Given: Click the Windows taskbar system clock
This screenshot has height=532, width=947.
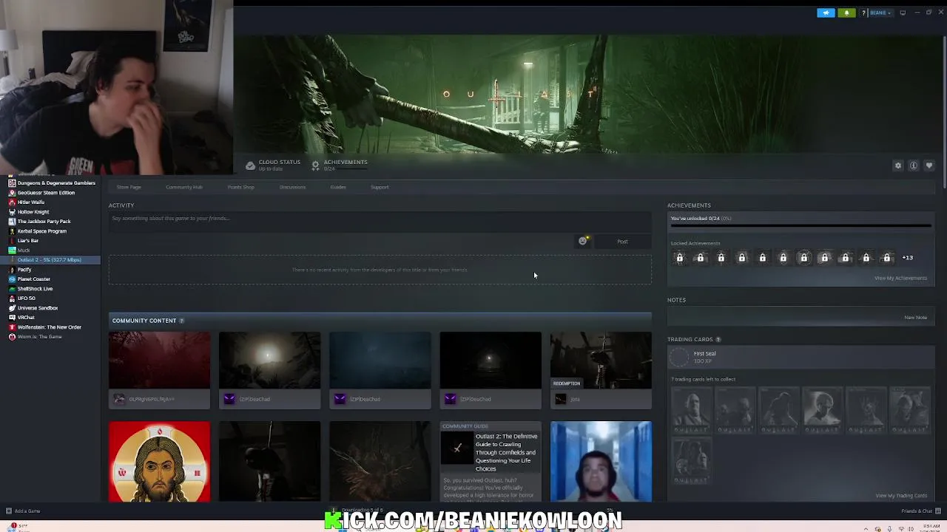Looking at the screenshot, I should 930,528.
